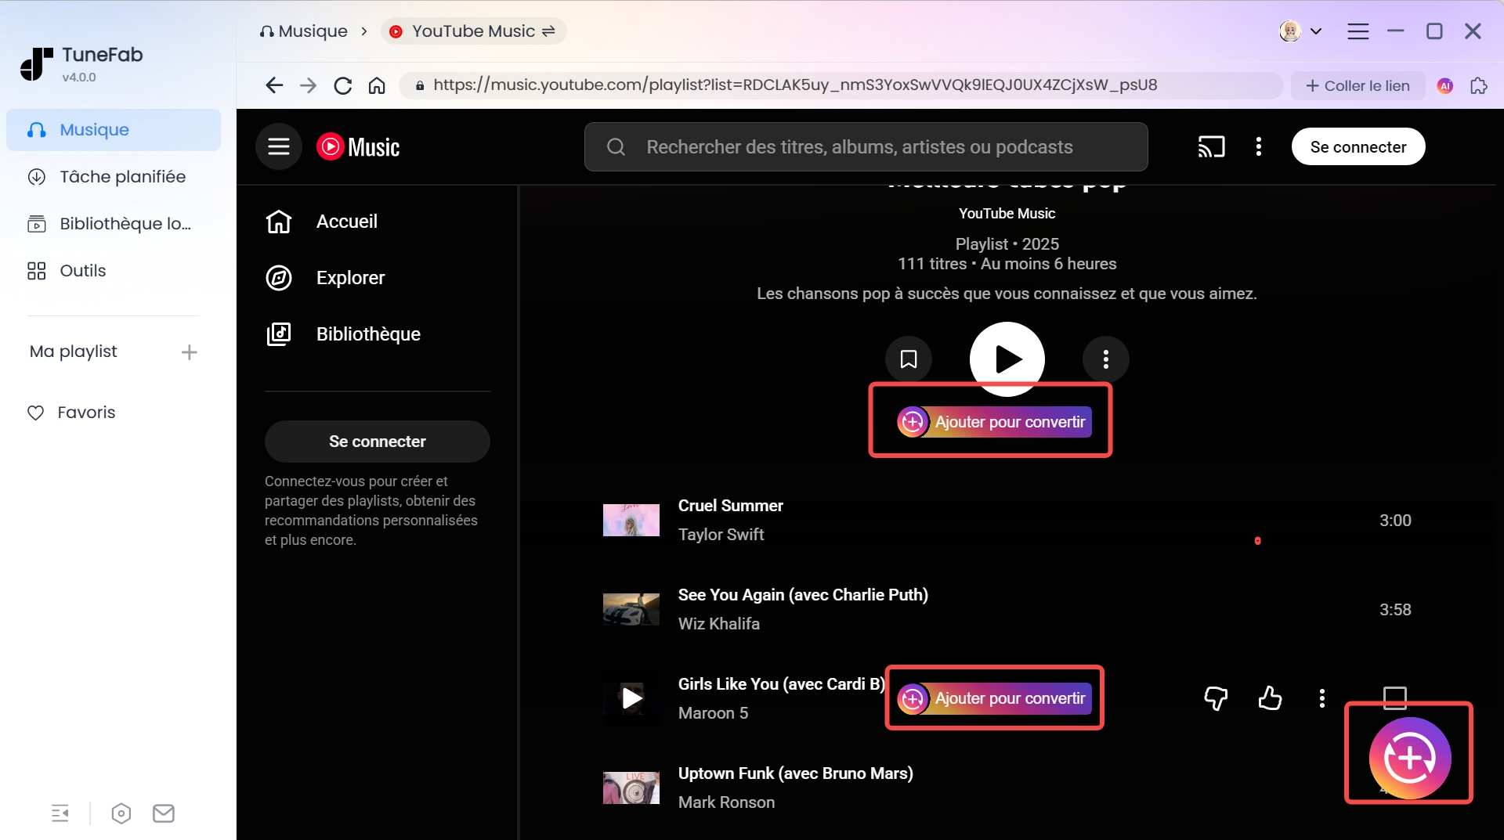Screen dimensions: 1504x840
Task: Reload the page with the refresh icon
Action: pos(342,85)
